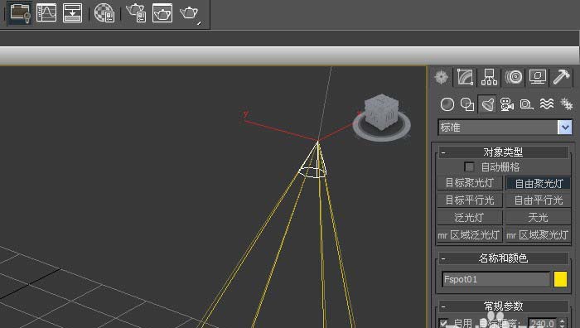The height and width of the screenshot is (328, 580).
Task: Switch to the Motion panel tab
Action: coord(514,77)
